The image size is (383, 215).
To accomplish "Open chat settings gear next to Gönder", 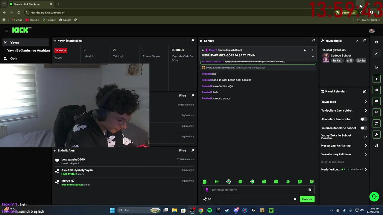I will (295, 199).
